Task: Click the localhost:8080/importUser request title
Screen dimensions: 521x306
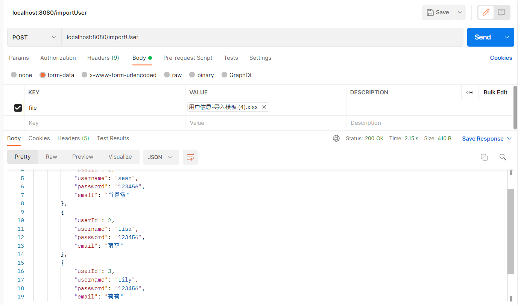Action: tap(50, 12)
